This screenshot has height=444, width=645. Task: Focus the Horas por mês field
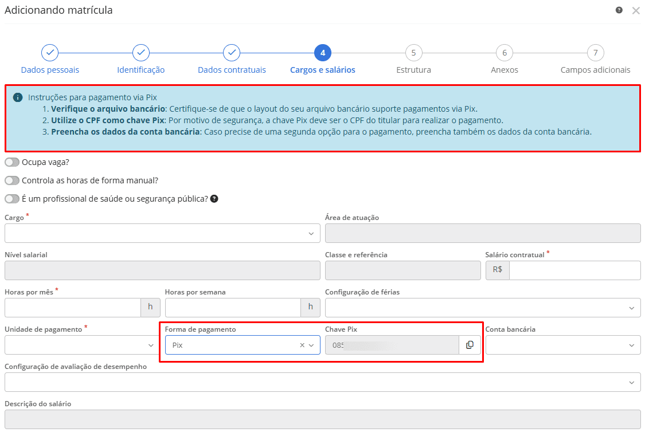pos(73,308)
